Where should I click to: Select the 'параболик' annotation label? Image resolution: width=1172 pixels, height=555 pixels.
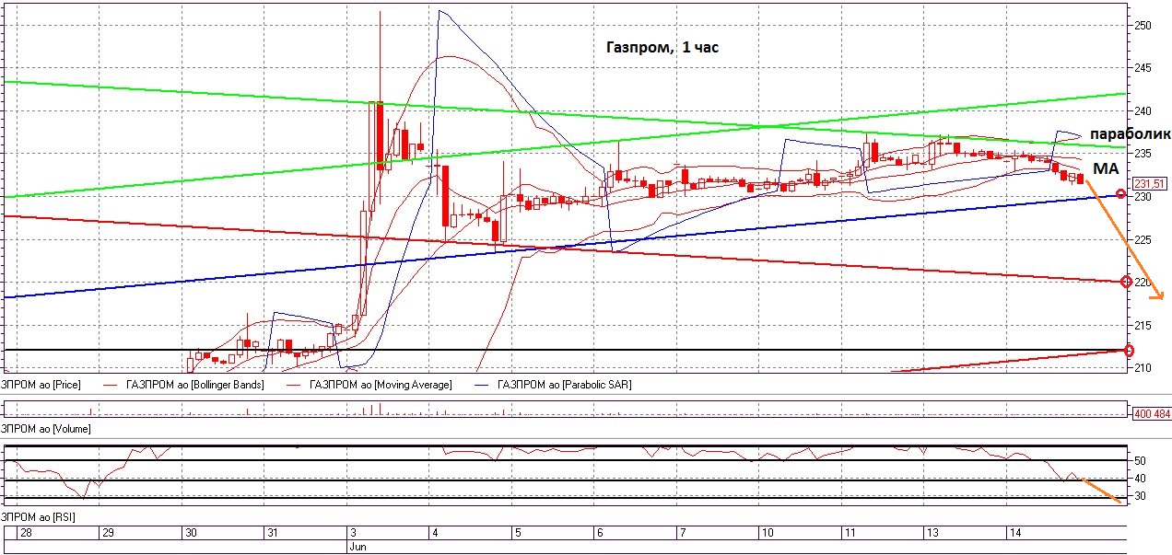1131,133
